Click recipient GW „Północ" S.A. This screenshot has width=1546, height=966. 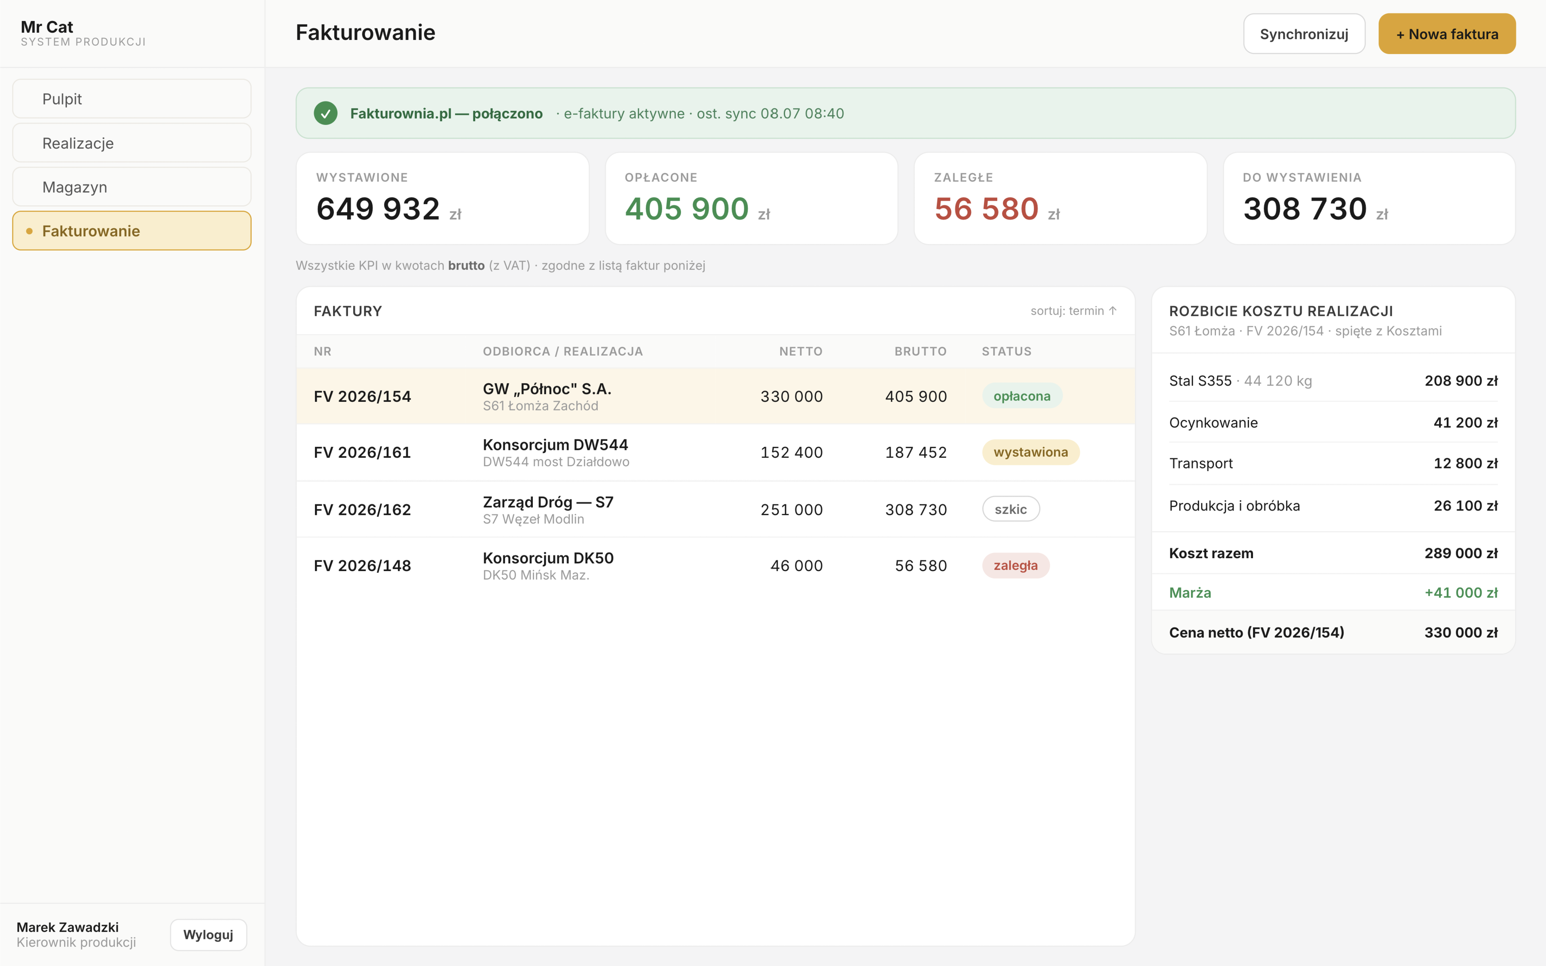pos(547,388)
